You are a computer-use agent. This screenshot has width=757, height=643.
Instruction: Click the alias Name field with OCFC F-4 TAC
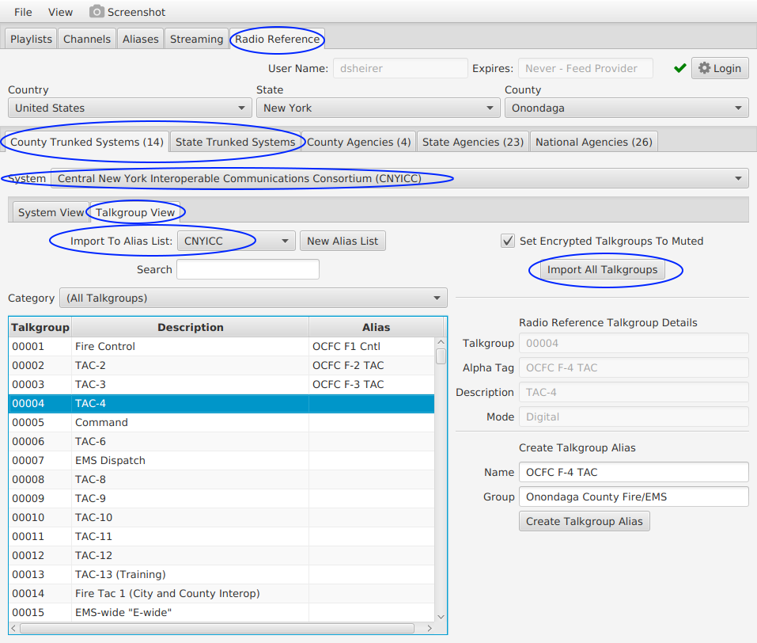(x=634, y=472)
